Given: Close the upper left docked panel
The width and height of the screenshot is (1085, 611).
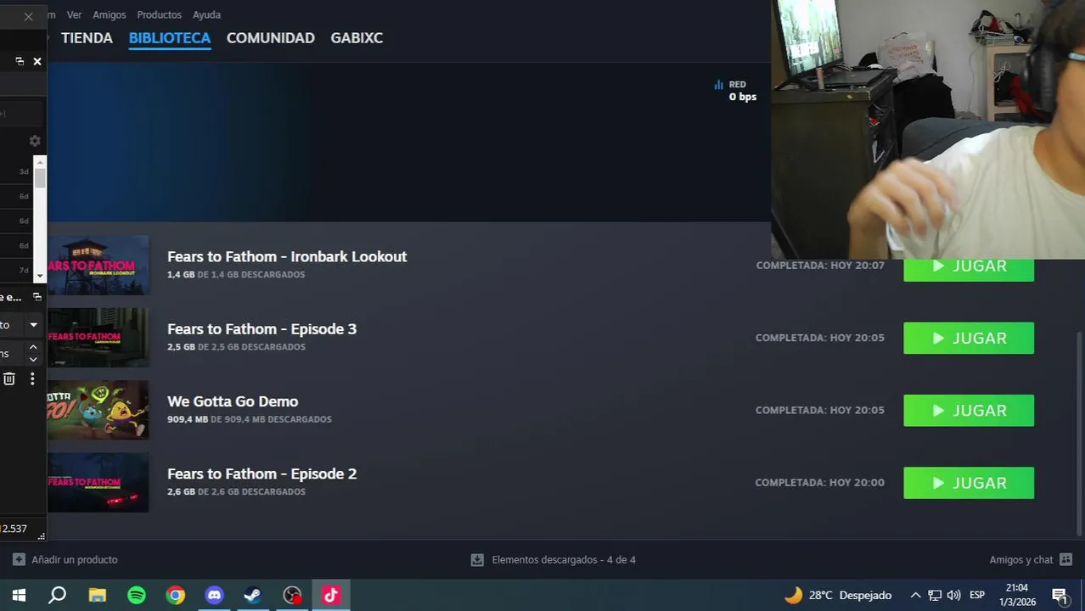Looking at the screenshot, I should (37, 61).
